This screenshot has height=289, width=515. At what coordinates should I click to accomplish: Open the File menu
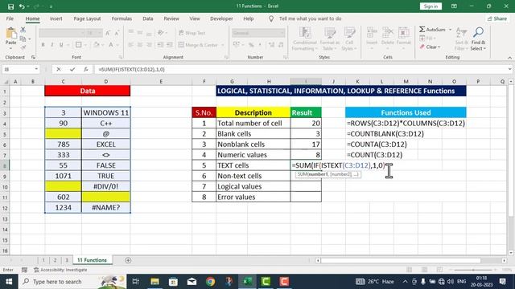[x=10, y=18]
